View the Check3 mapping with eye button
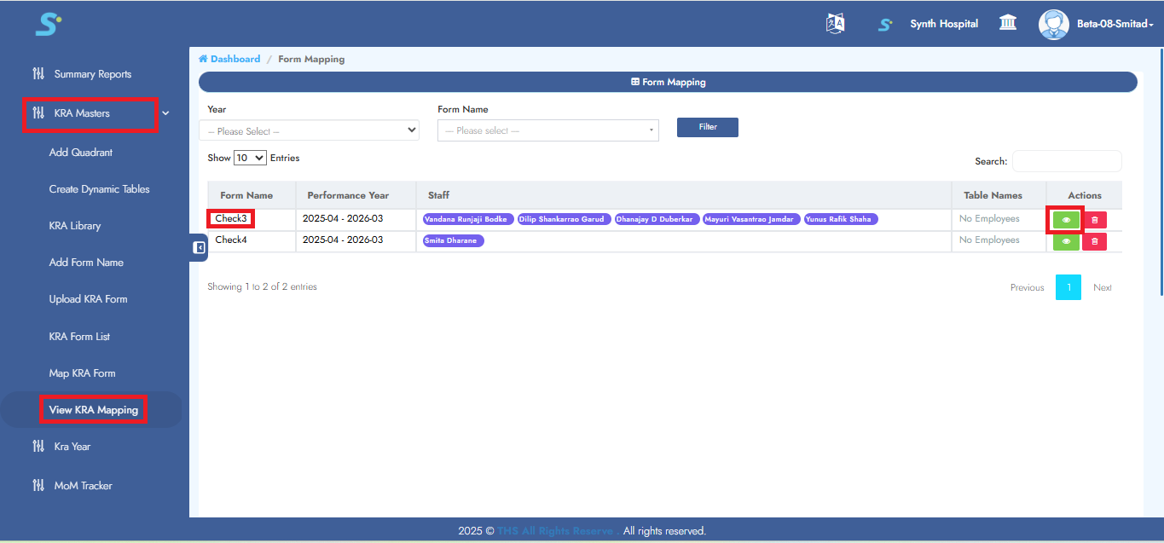 [1066, 220]
